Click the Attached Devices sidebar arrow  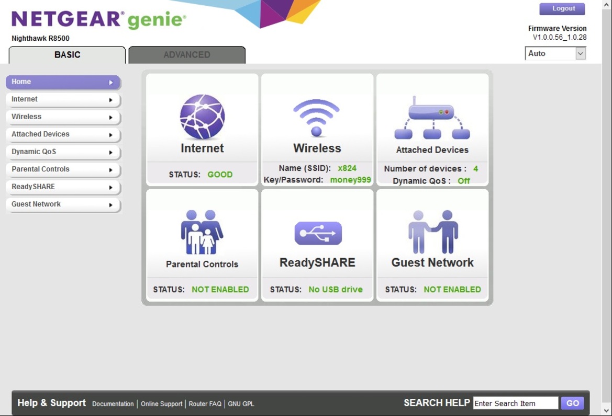click(x=111, y=135)
